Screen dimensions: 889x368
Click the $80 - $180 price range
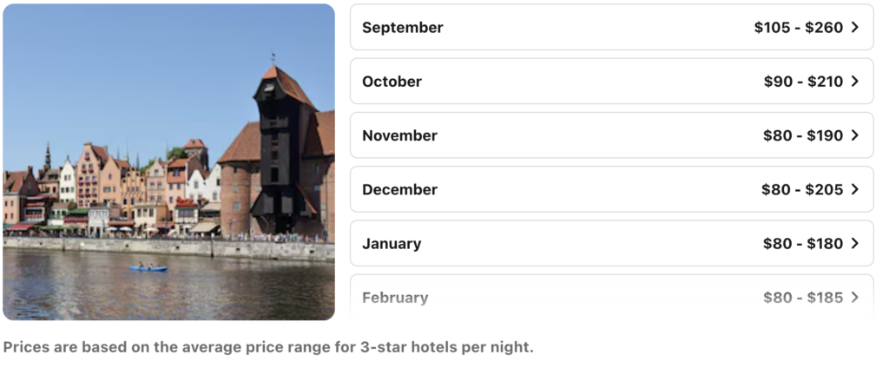pos(803,244)
